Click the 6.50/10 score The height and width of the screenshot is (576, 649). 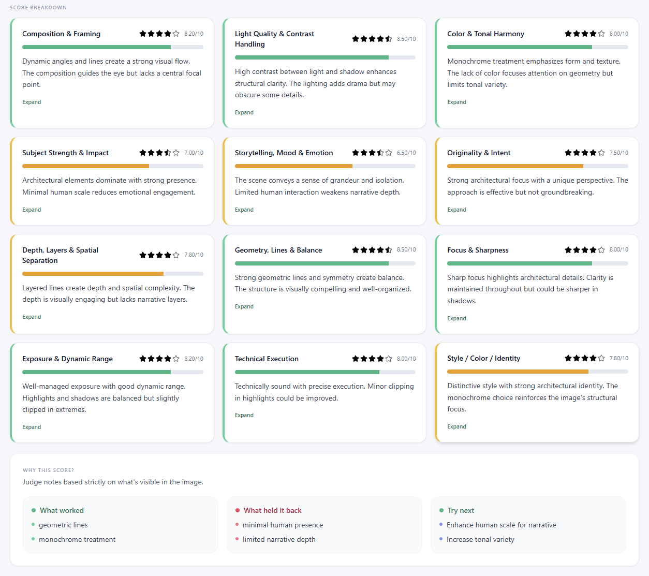pyautogui.click(x=406, y=153)
